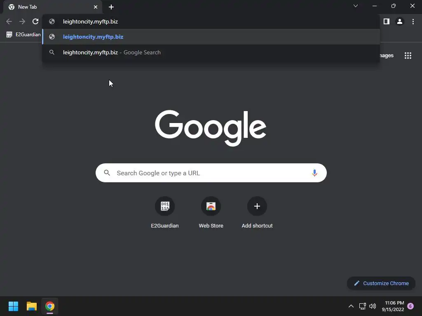Open a new tab with plus button

(111, 7)
